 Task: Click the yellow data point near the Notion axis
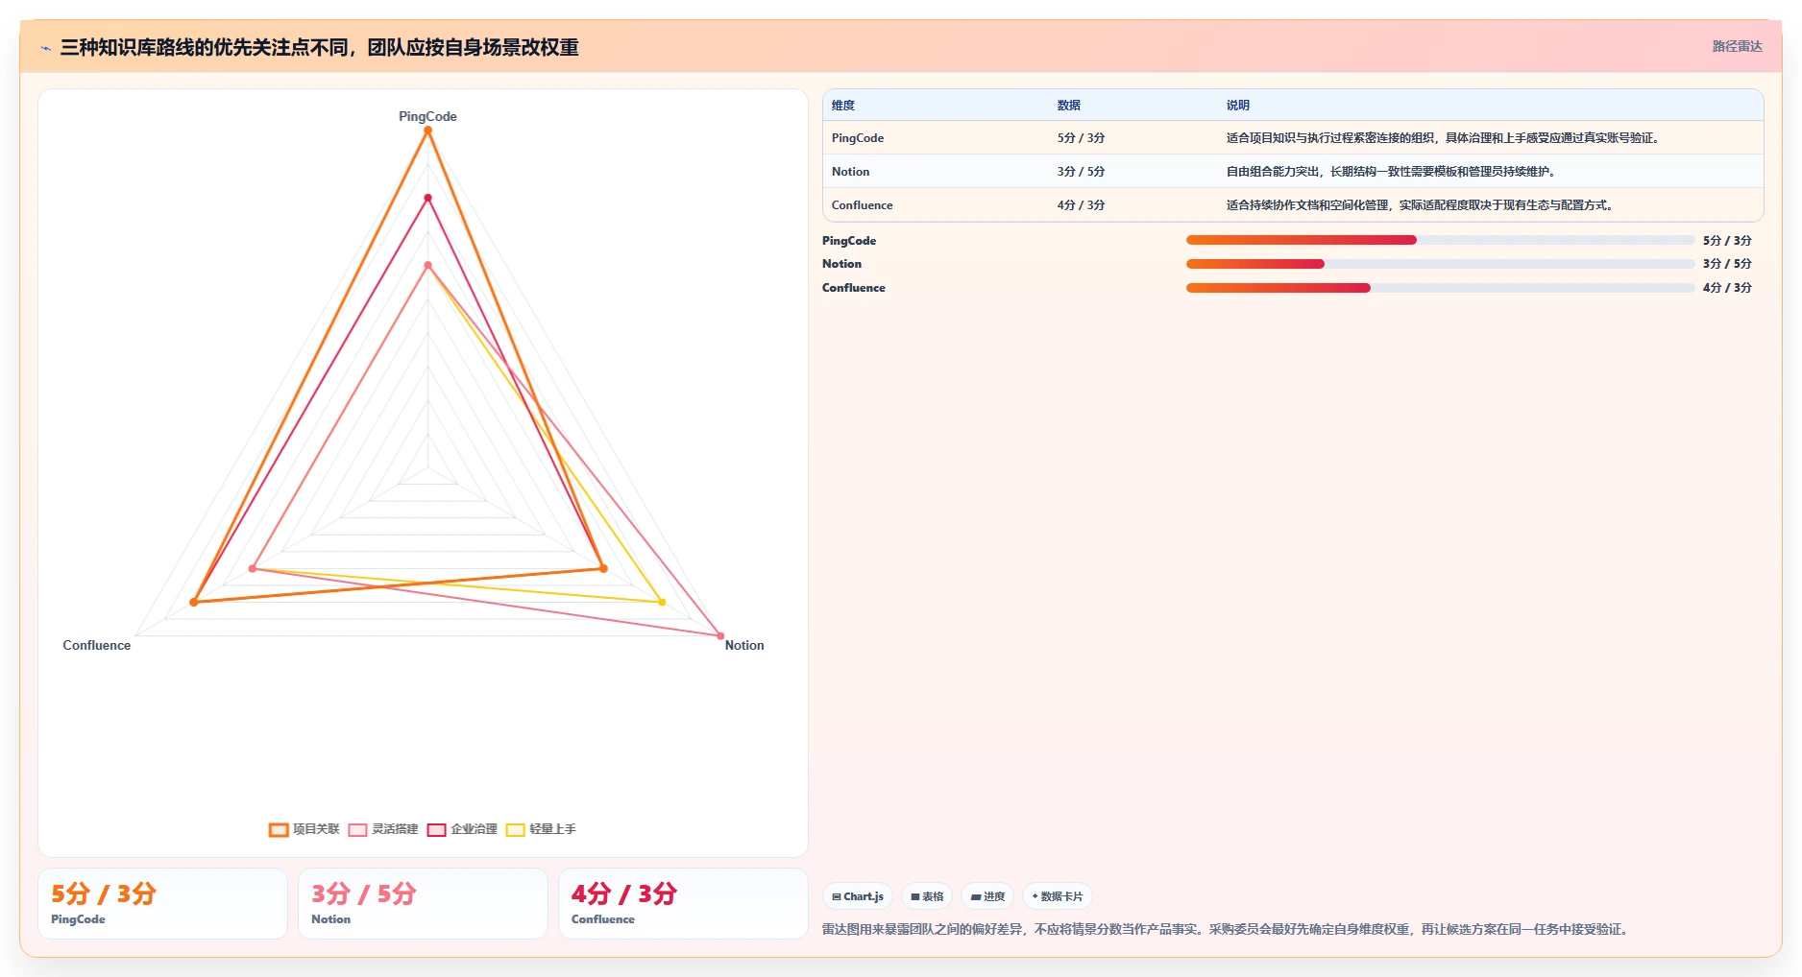[x=662, y=602]
